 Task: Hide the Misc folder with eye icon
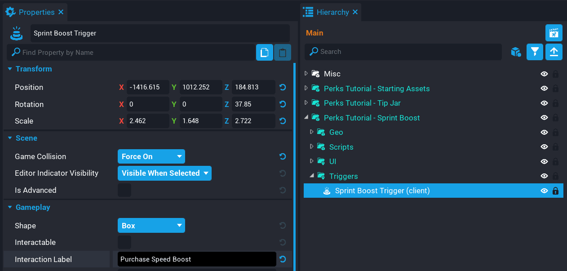coord(544,74)
